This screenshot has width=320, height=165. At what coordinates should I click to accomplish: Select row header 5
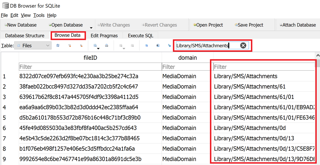[10, 118]
